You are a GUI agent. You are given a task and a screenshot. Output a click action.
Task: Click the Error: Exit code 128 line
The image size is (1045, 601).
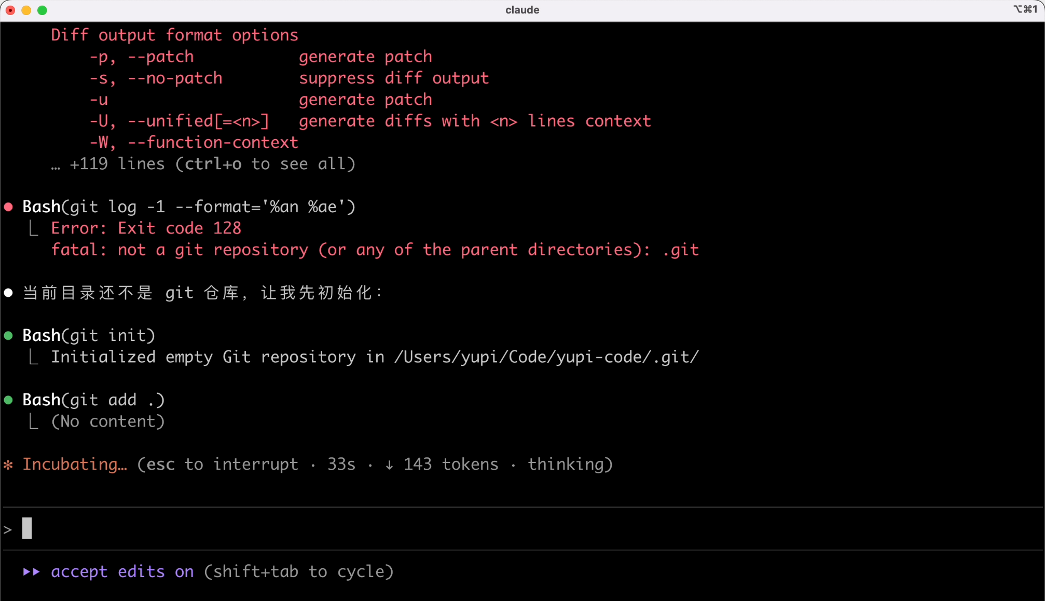pos(146,228)
